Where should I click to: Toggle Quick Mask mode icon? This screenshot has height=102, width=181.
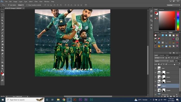(2, 77)
